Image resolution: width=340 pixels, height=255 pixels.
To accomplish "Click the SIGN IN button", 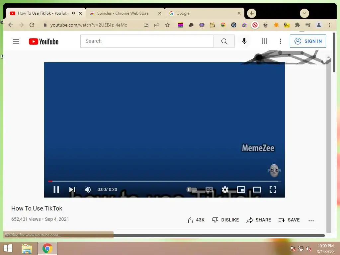I will 308,41.
